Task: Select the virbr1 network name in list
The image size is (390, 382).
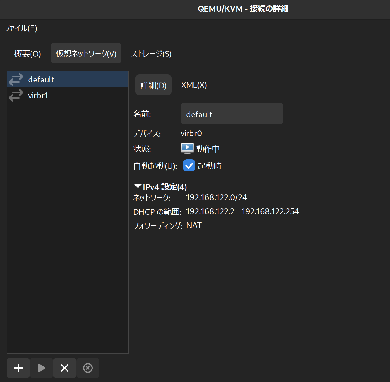Action: coord(38,95)
